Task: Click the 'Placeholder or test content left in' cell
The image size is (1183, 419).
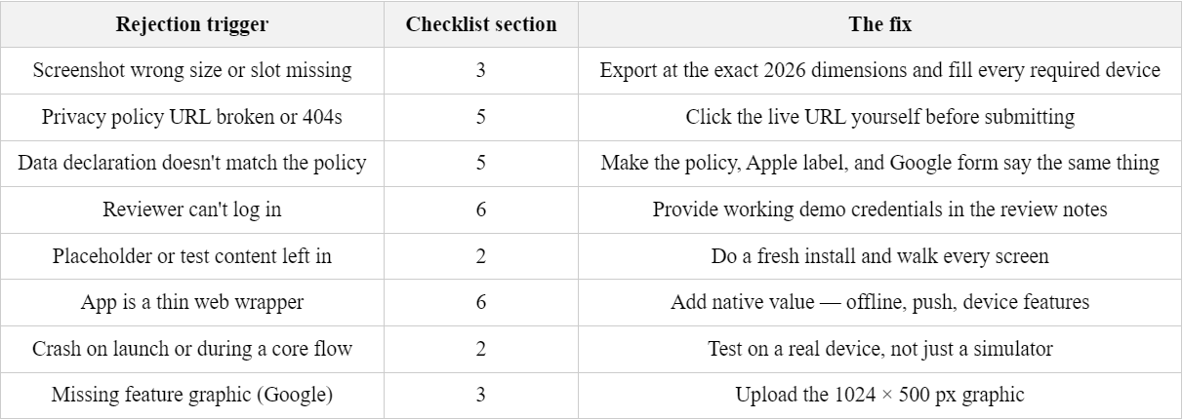Action: pos(192,255)
